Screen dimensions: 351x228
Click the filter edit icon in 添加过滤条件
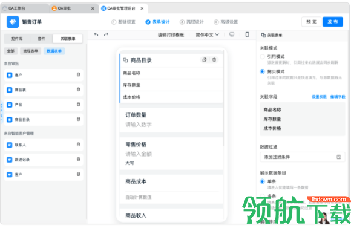pyautogui.click(x=339, y=157)
